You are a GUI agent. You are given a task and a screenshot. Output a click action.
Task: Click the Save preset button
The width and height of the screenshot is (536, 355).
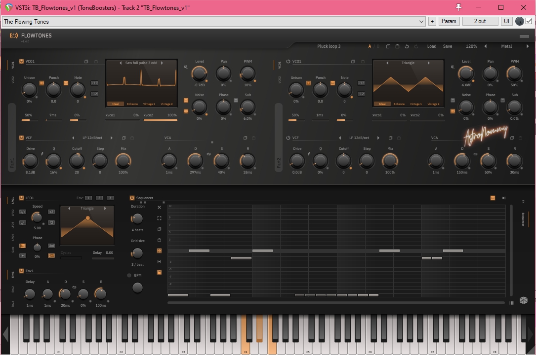448,46
